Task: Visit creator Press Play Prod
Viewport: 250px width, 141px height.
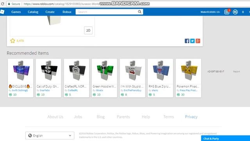Action: (188, 90)
